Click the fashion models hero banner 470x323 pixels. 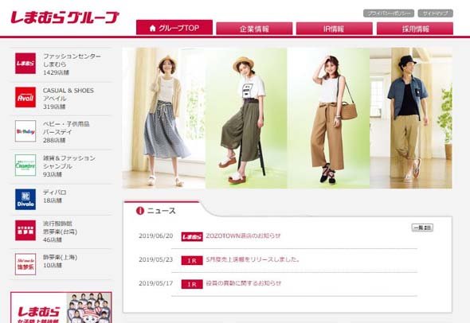287,118
